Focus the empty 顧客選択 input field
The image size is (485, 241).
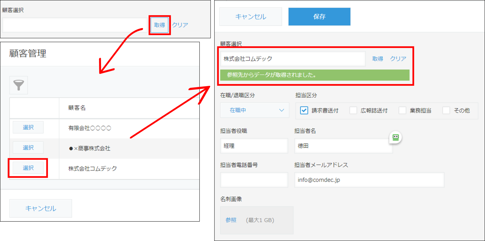pos(75,25)
